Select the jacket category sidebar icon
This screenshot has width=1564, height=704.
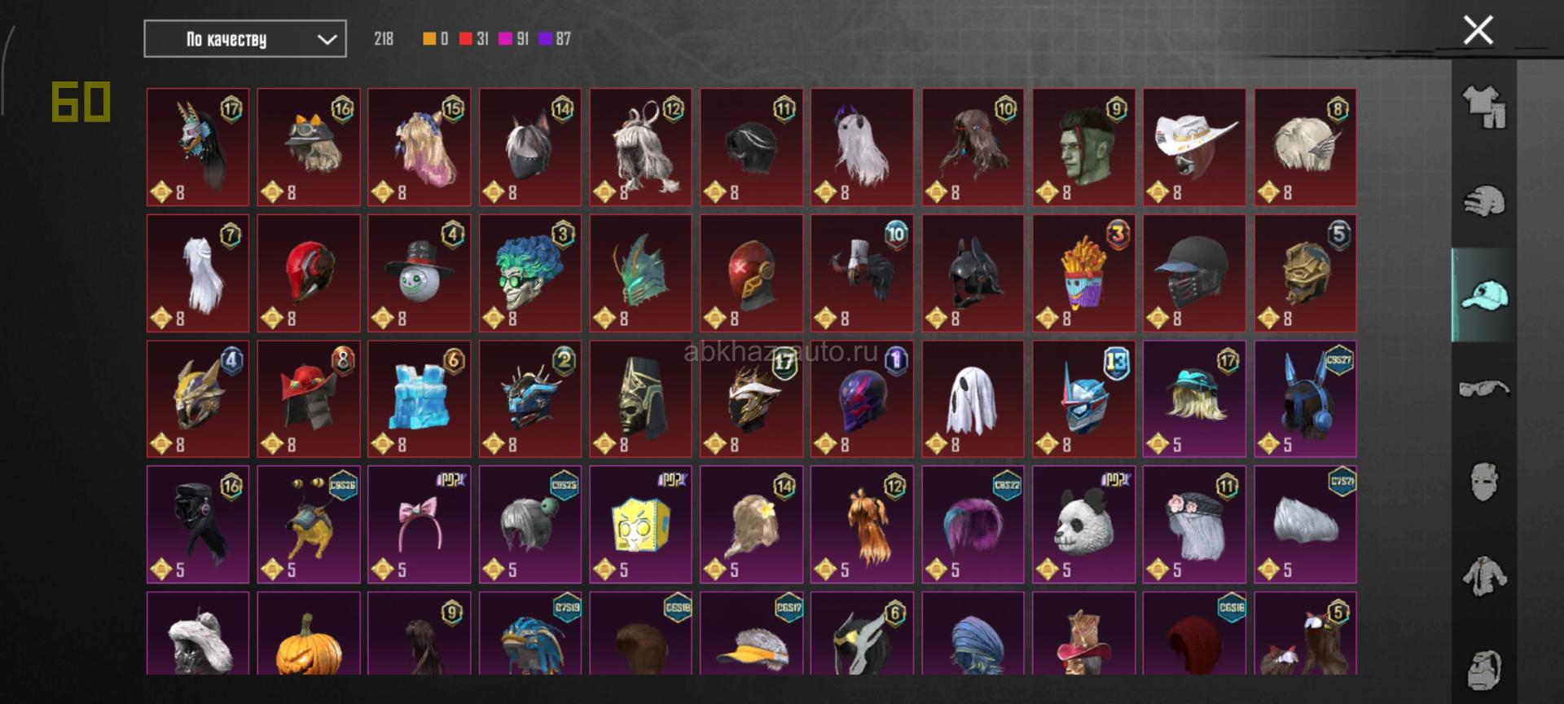[1484, 576]
